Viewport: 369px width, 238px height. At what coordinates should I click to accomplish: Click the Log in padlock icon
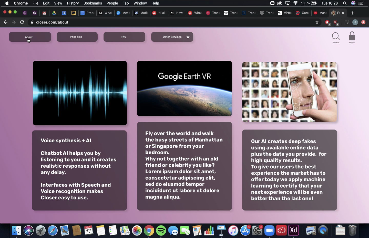pyautogui.click(x=352, y=36)
